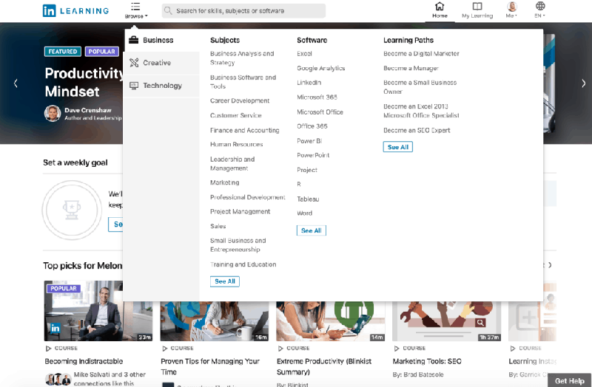Click the search magnifier icon
Image resolution: width=592 pixels, height=387 pixels.
[x=168, y=10]
